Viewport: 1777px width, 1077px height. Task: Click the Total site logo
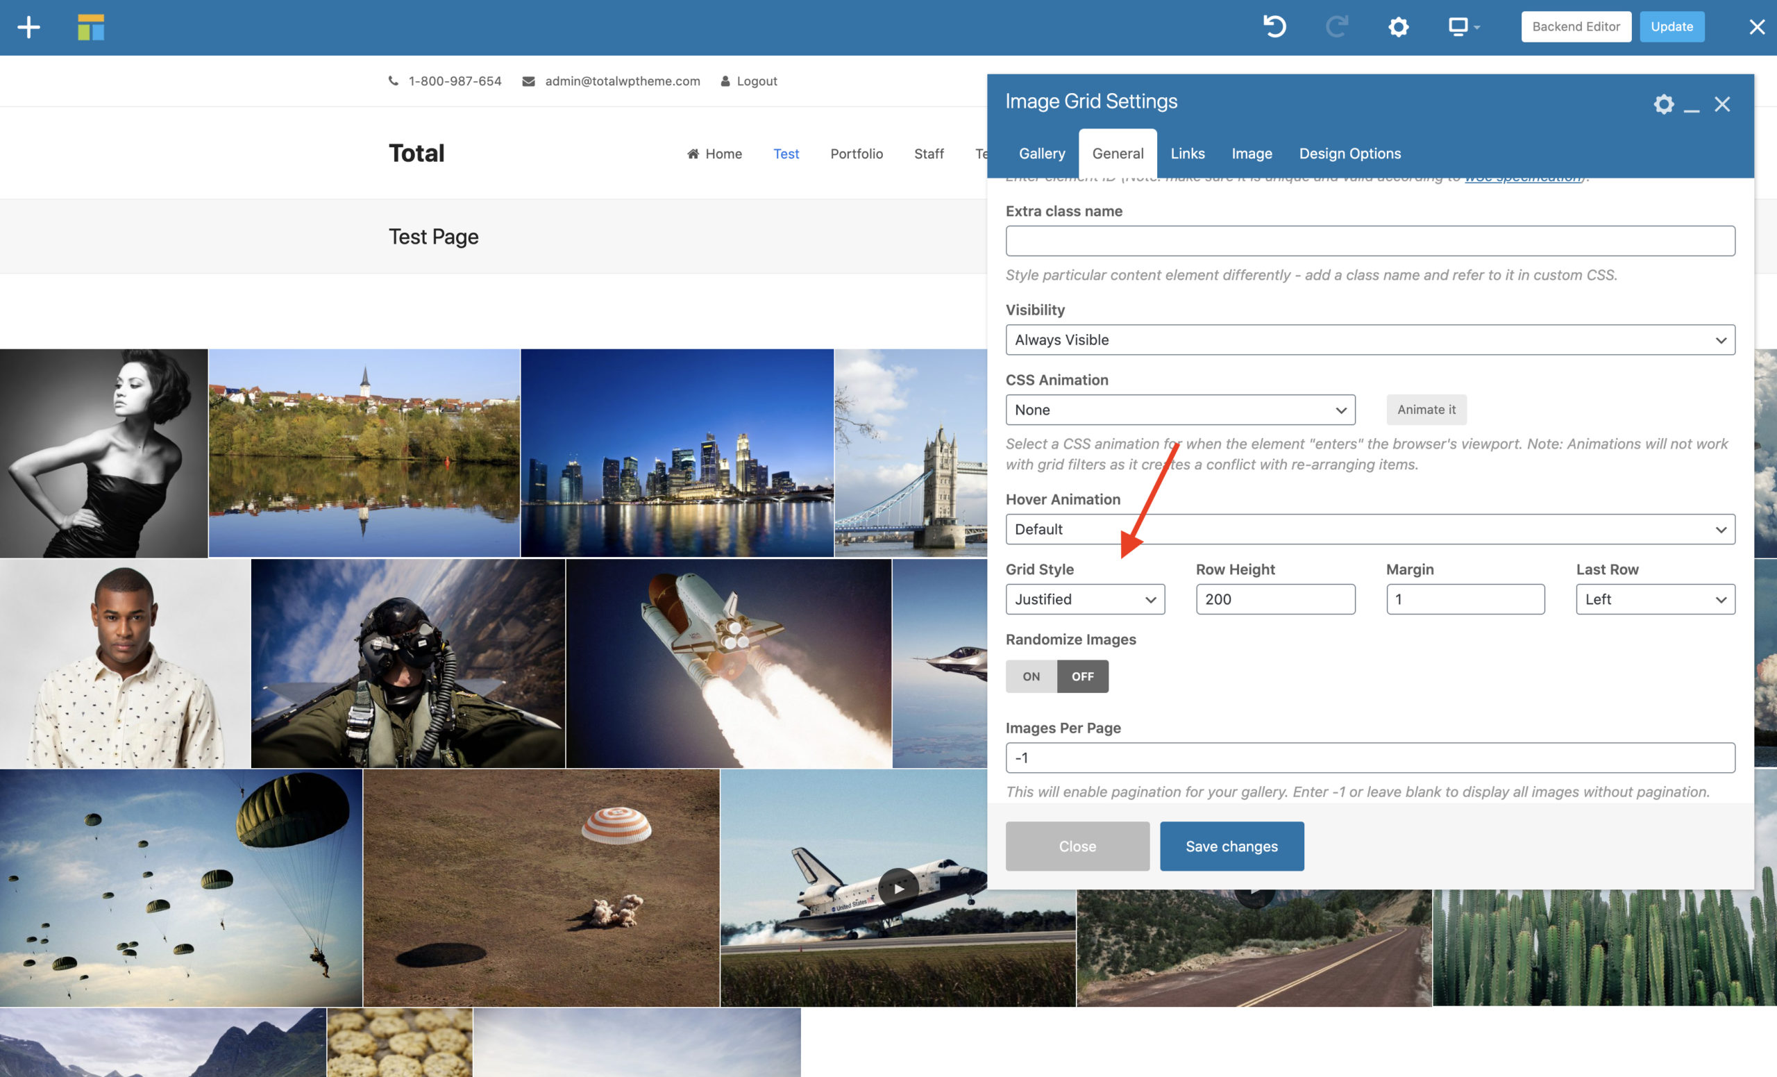pyautogui.click(x=416, y=153)
